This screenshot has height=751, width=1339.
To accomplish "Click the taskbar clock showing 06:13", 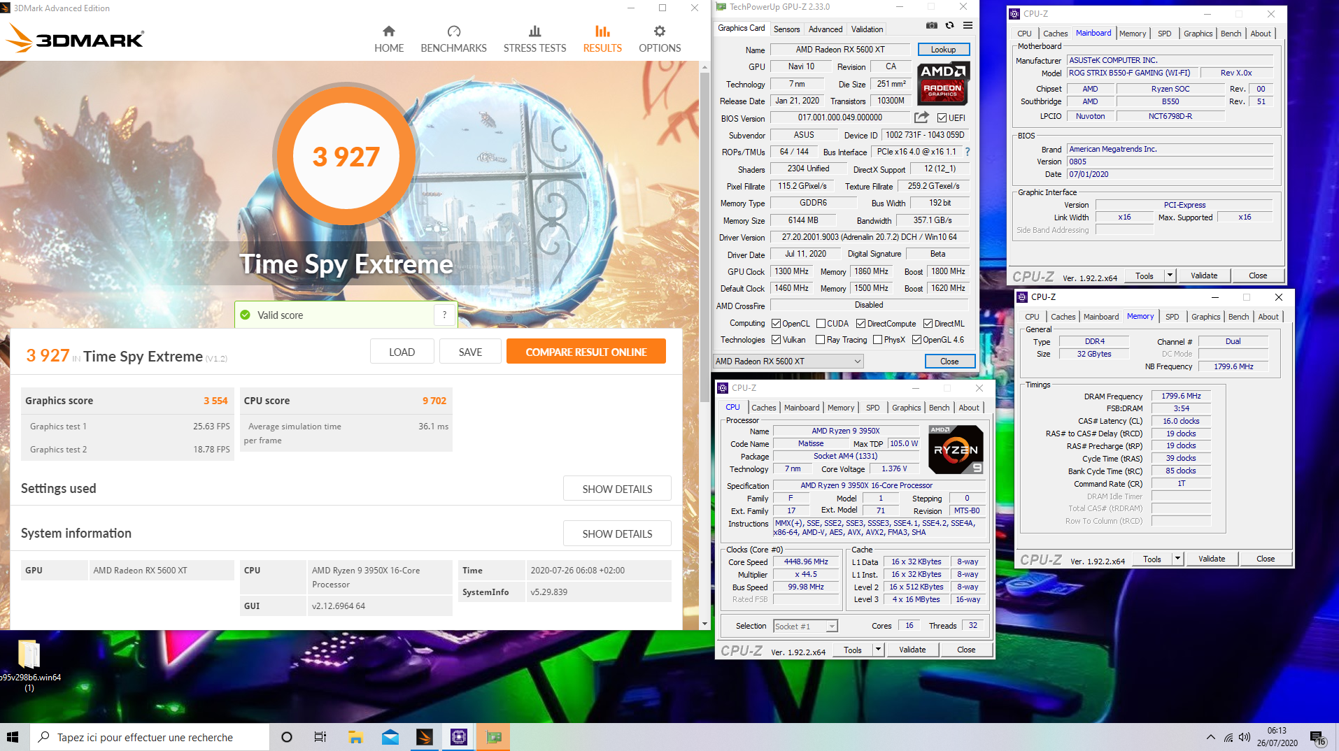I will pos(1277,737).
